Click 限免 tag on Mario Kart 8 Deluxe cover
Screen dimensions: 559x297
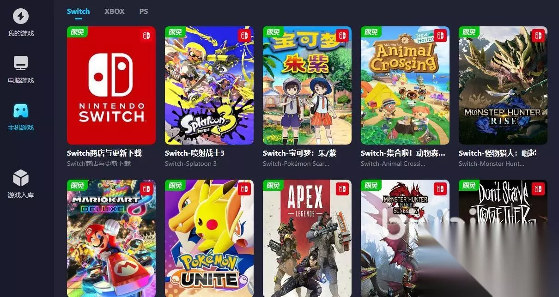[77, 185]
